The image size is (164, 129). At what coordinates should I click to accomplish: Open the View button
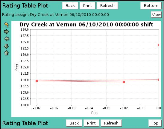point(156,14)
